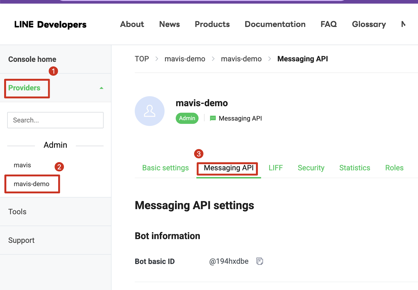
Task: Click the Bot information heading
Action: [167, 236]
